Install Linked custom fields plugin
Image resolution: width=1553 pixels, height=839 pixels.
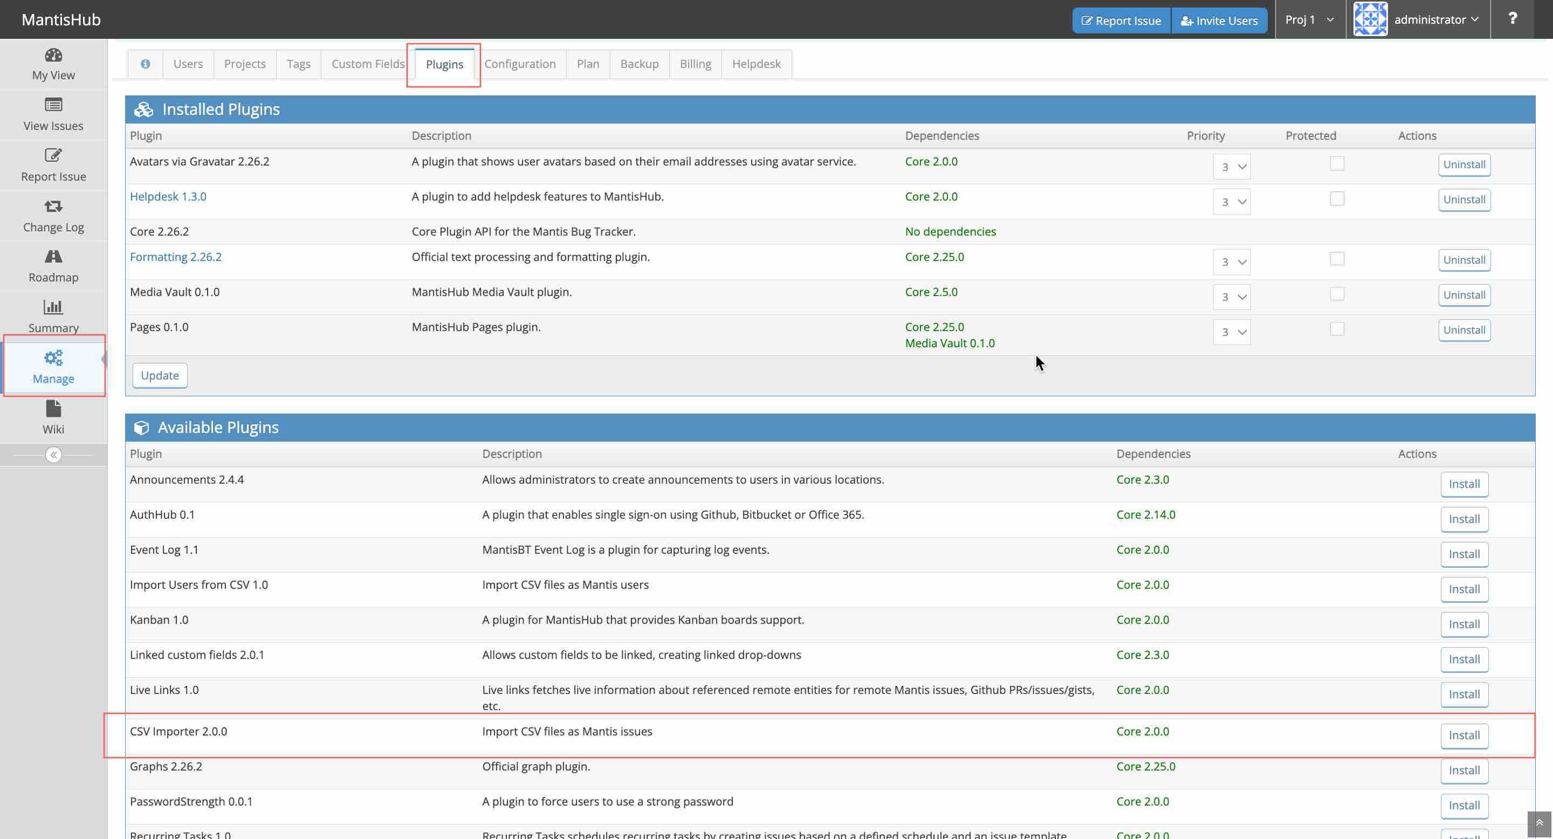pyautogui.click(x=1464, y=659)
